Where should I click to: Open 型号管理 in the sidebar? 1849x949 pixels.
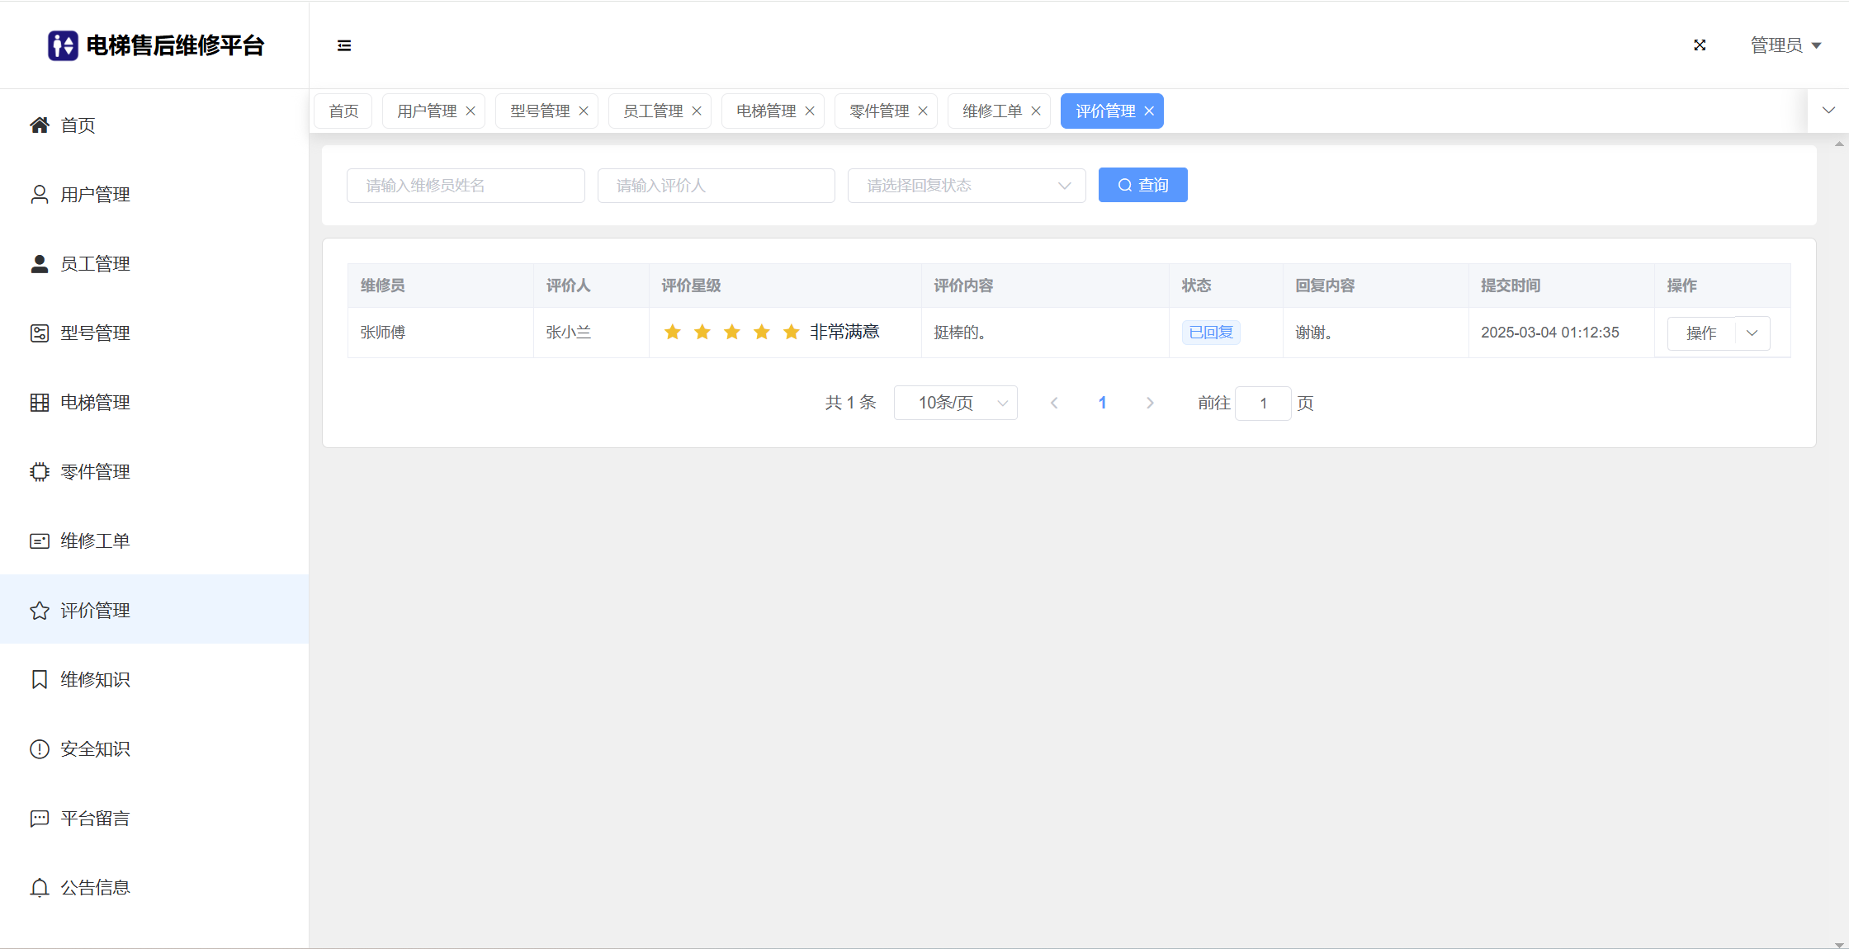pos(95,333)
